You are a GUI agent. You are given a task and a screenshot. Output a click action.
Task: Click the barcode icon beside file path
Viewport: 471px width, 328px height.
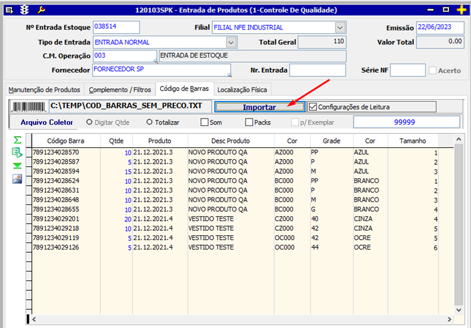point(29,107)
